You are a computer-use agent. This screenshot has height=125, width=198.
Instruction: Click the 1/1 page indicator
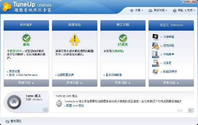point(180,110)
